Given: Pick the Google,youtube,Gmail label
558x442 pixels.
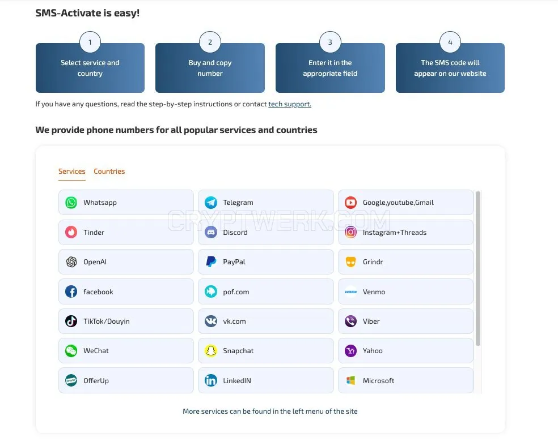Looking at the screenshot, I should pyautogui.click(x=398, y=203).
